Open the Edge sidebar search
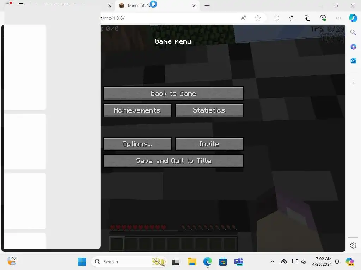361x270 pixels. 353,32
